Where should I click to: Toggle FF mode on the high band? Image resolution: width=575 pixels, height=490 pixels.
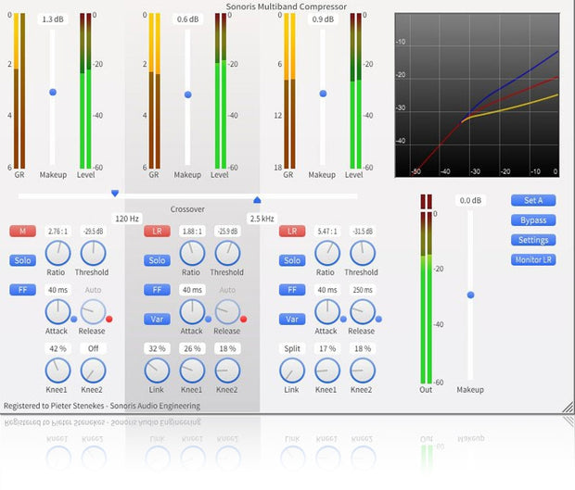pos(292,290)
